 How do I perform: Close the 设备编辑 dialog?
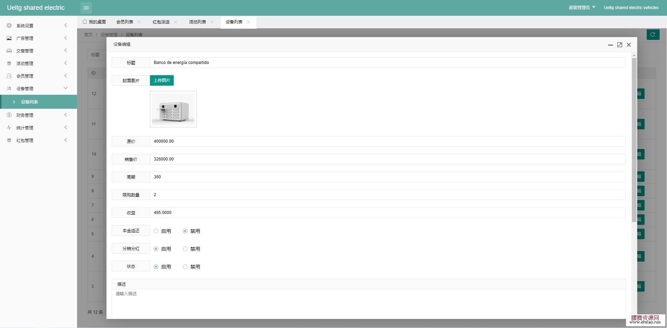click(x=629, y=45)
